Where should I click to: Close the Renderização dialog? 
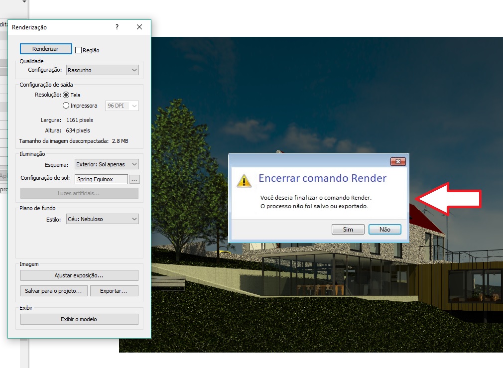coord(139,27)
